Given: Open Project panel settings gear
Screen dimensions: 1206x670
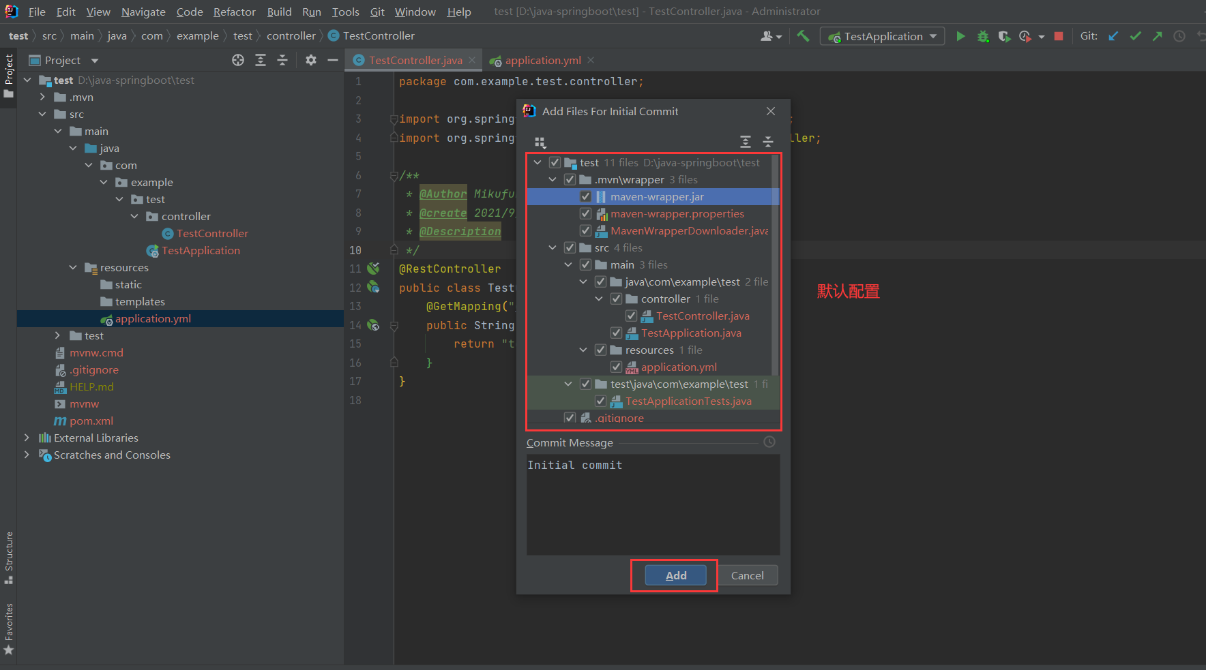Looking at the screenshot, I should tap(311, 60).
